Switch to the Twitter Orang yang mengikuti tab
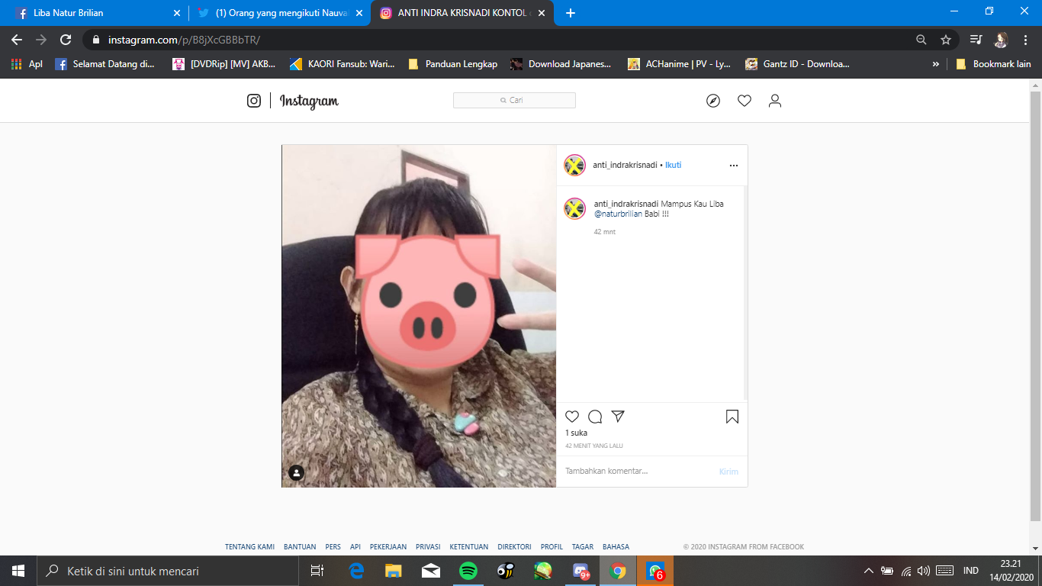Screen dimensions: 1042x586 click(278, 13)
